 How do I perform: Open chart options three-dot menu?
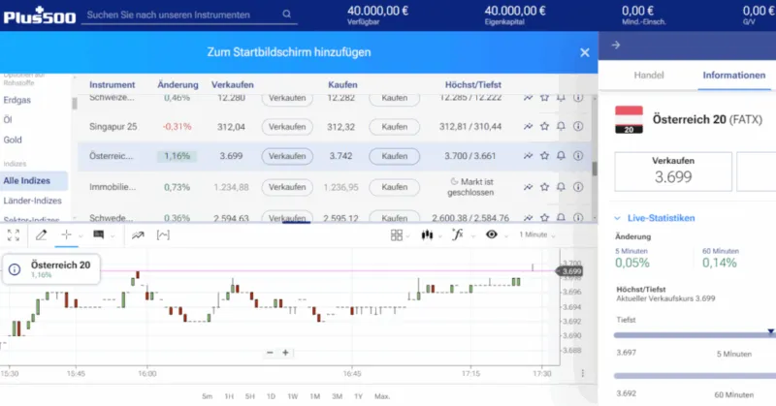click(x=583, y=373)
